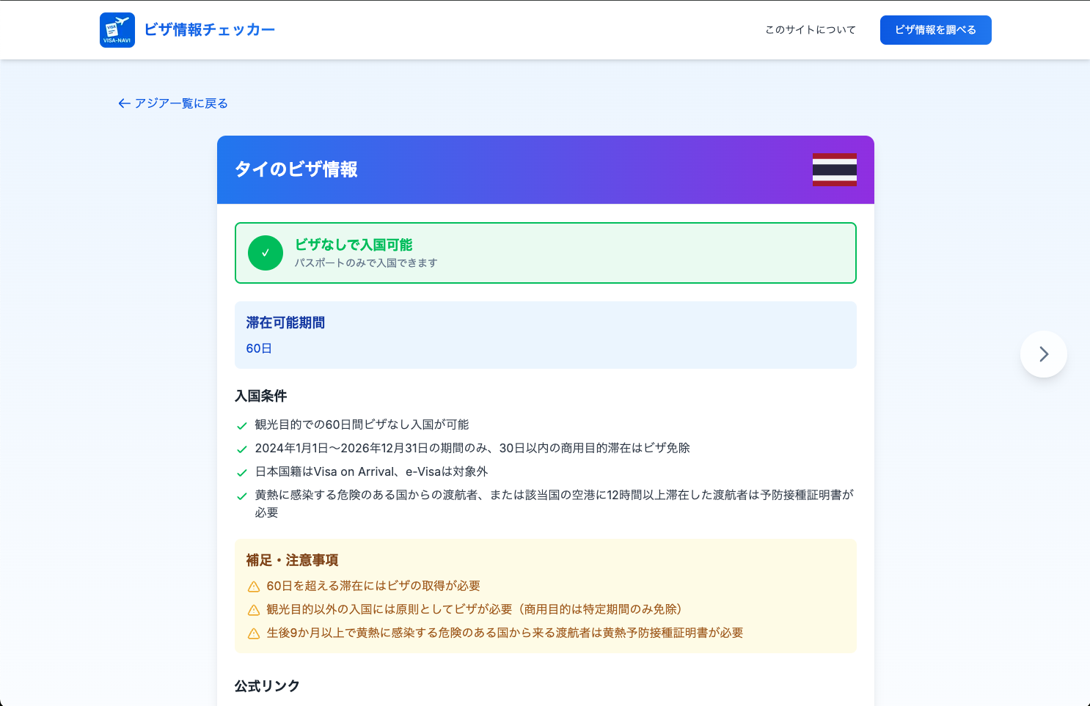Click checkmark beside Visa on Arrival item
Screen dimensions: 1090x706
(242, 473)
